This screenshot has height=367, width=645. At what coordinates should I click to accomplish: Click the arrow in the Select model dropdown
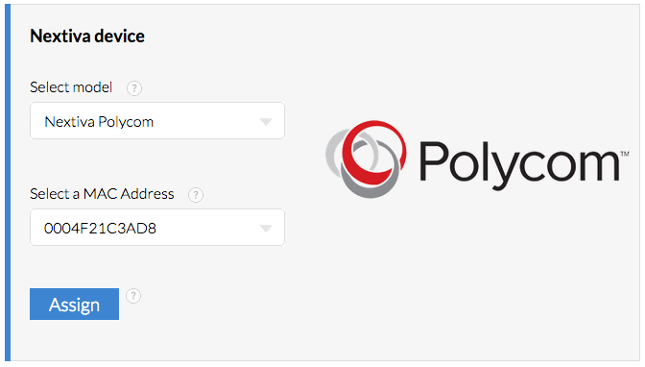266,122
